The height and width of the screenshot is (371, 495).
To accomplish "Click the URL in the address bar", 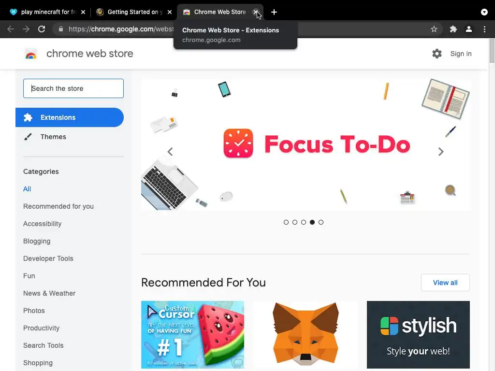I will tap(121, 29).
